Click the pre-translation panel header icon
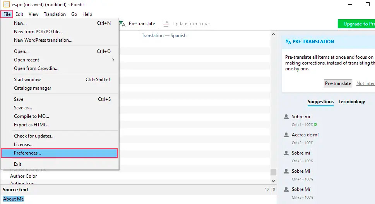Screen dimensions: 375x204 click(288, 42)
